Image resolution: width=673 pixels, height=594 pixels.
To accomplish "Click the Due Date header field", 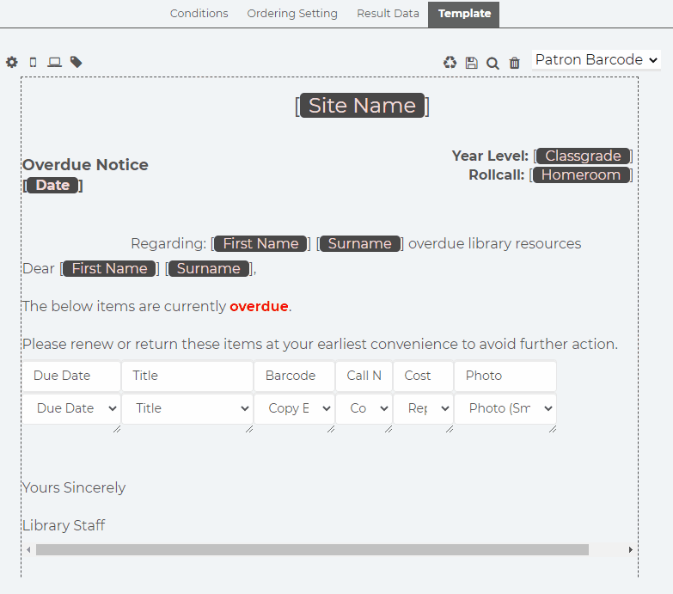I will 71,376.
